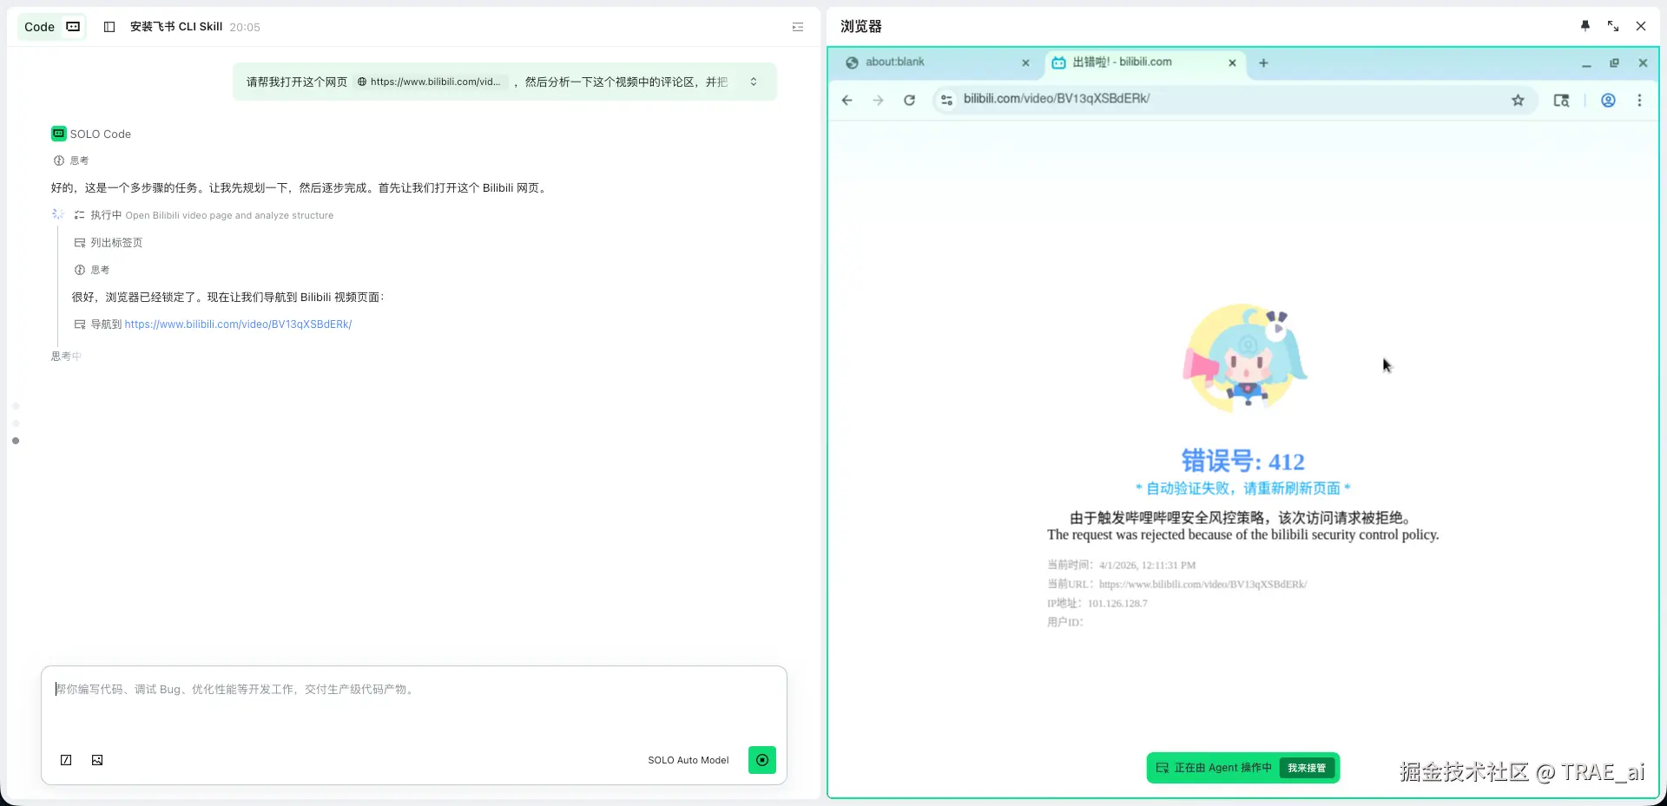Expand the nested 思考 step
1667x806 pixels.
(92, 270)
